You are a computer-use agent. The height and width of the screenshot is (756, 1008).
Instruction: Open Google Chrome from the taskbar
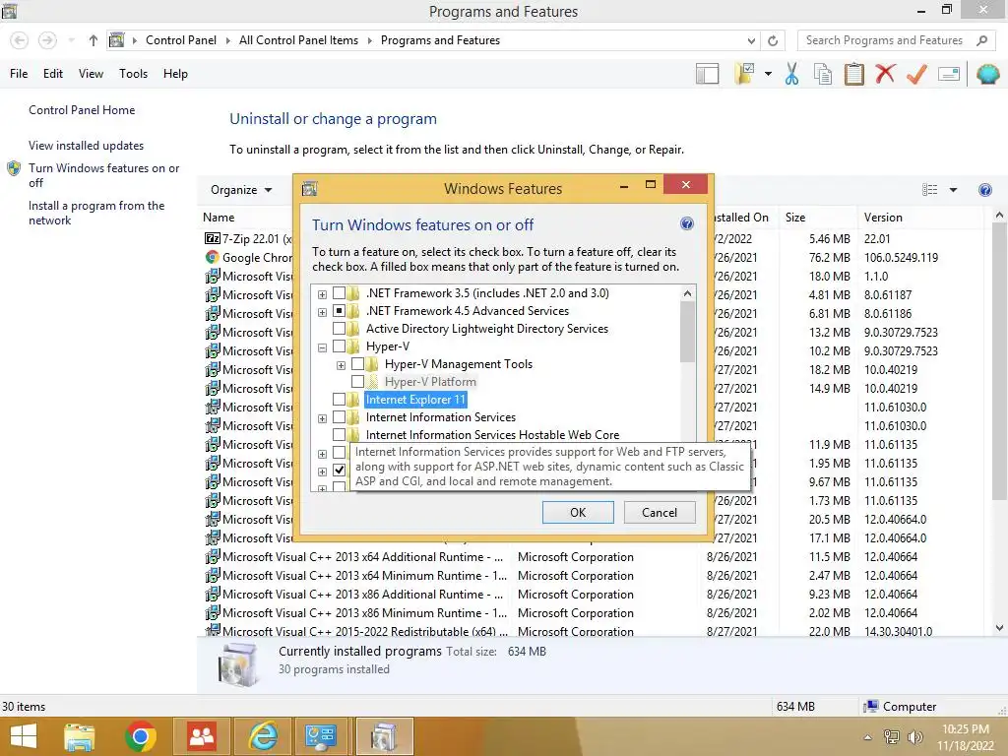(x=141, y=736)
